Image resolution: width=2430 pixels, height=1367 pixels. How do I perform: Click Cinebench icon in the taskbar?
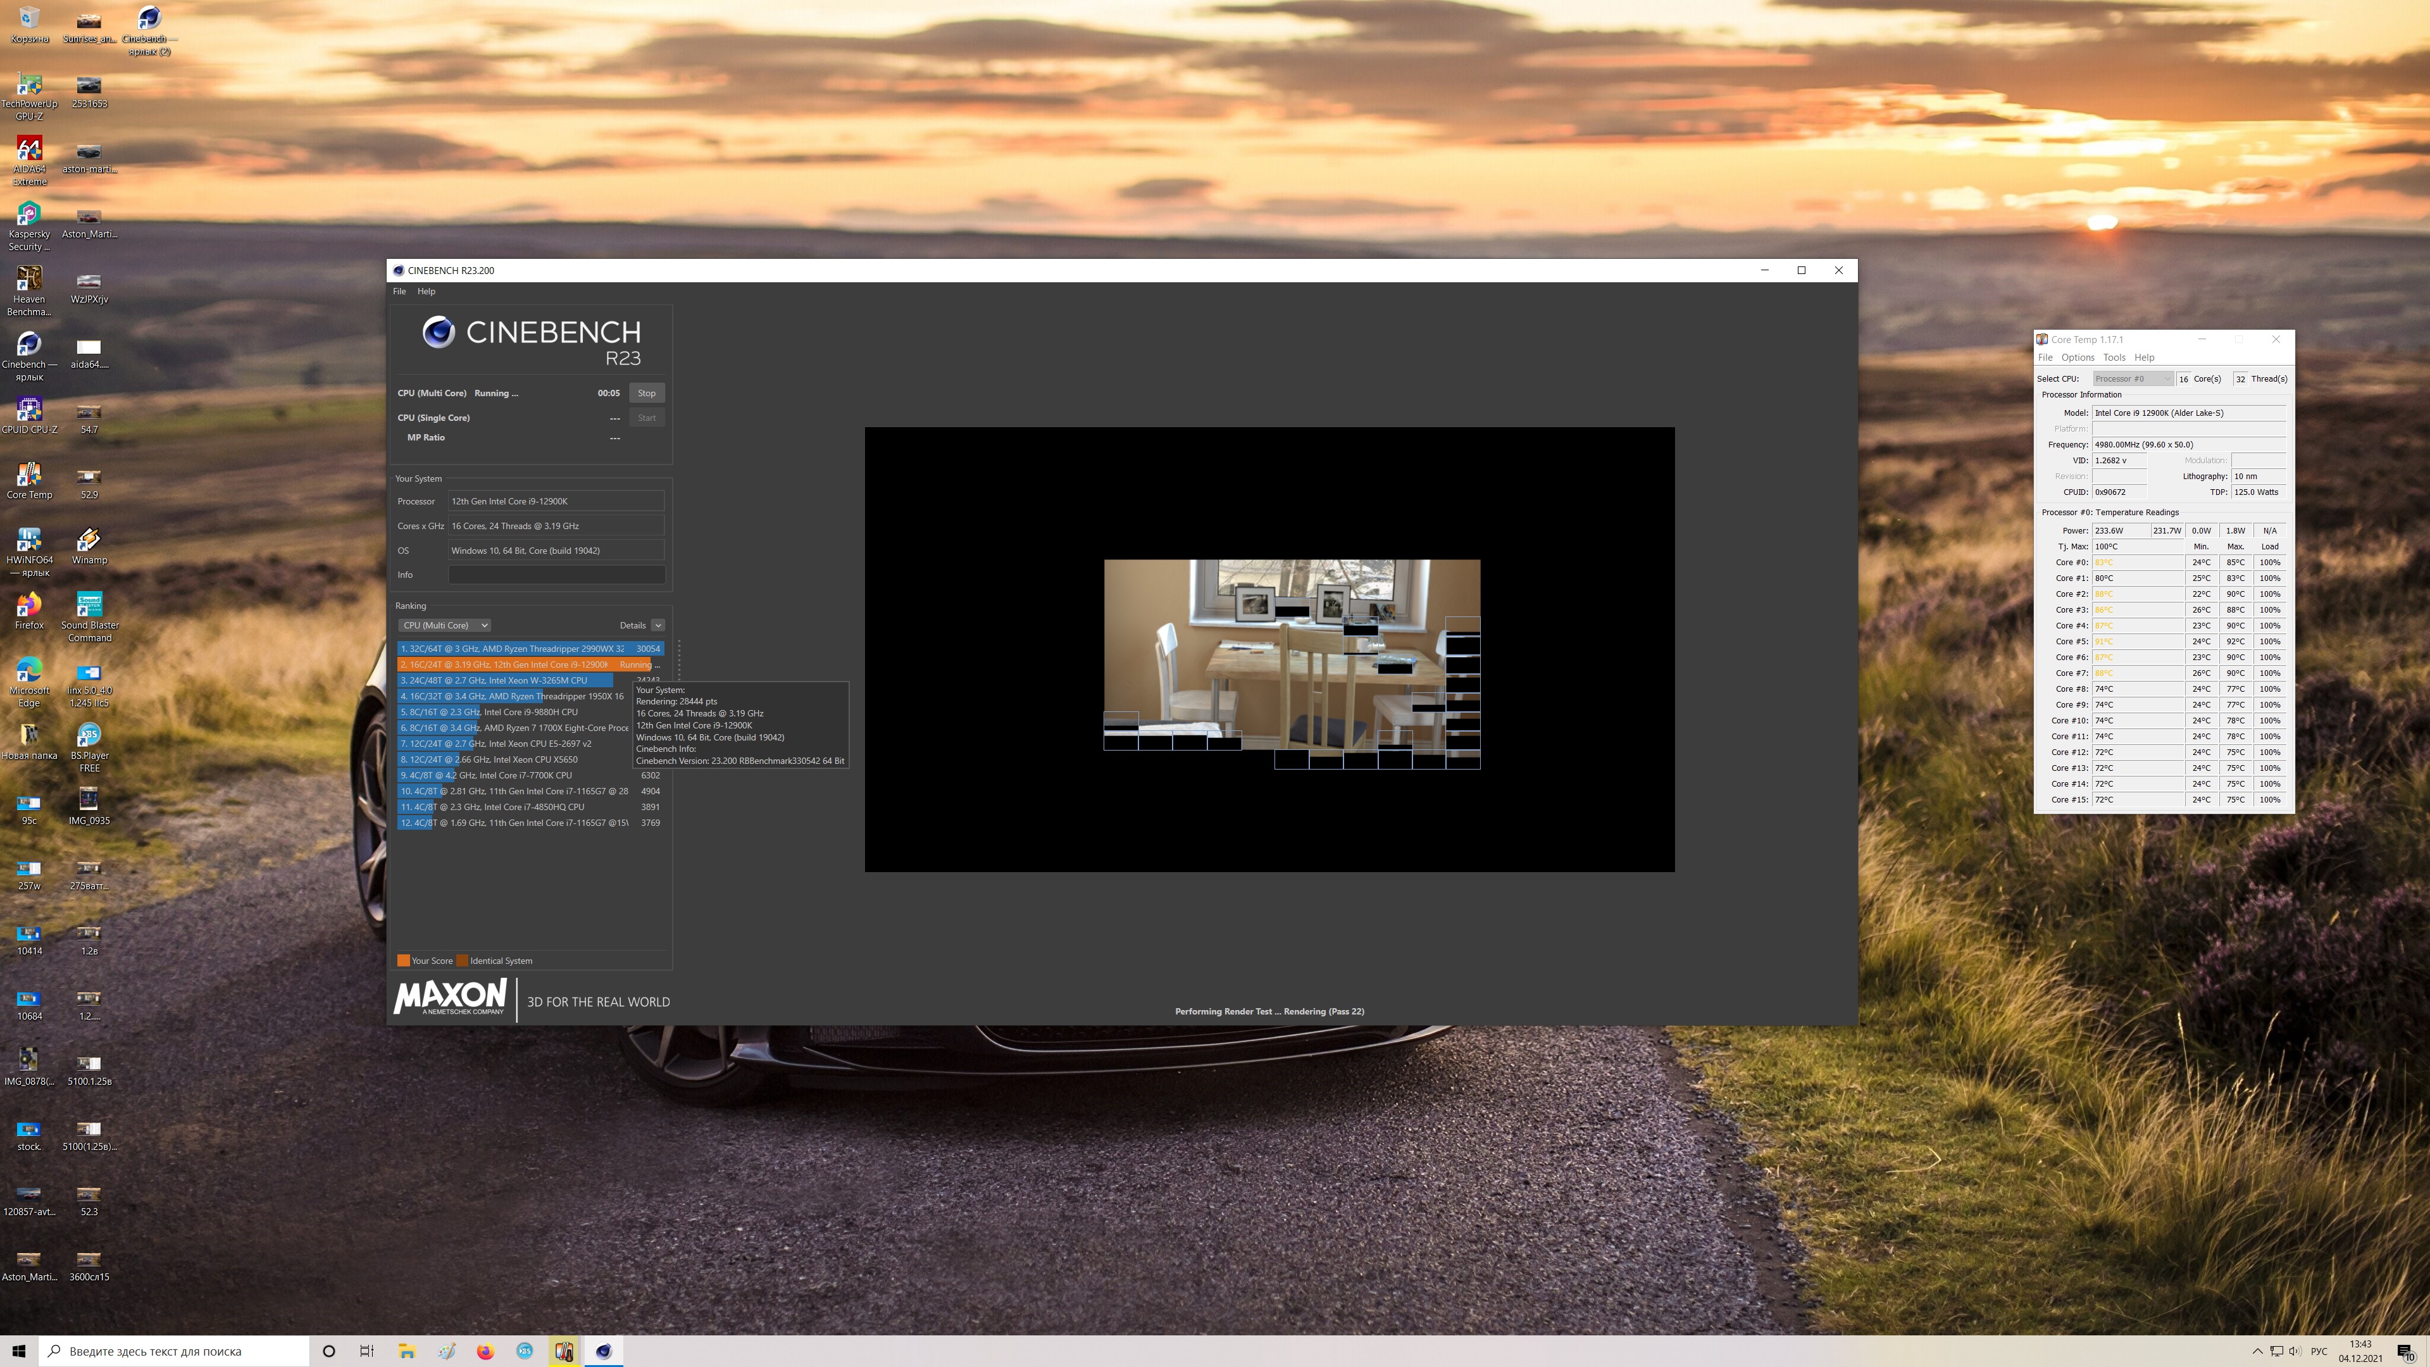(x=604, y=1351)
